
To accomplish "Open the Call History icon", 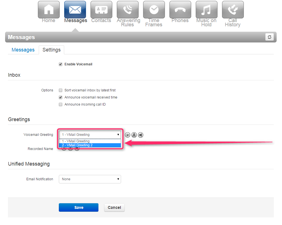I will (233, 10).
